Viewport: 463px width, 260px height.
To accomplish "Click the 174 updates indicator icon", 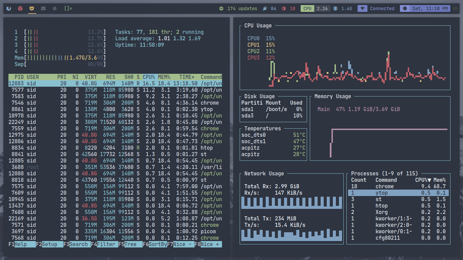I will coord(221,8).
